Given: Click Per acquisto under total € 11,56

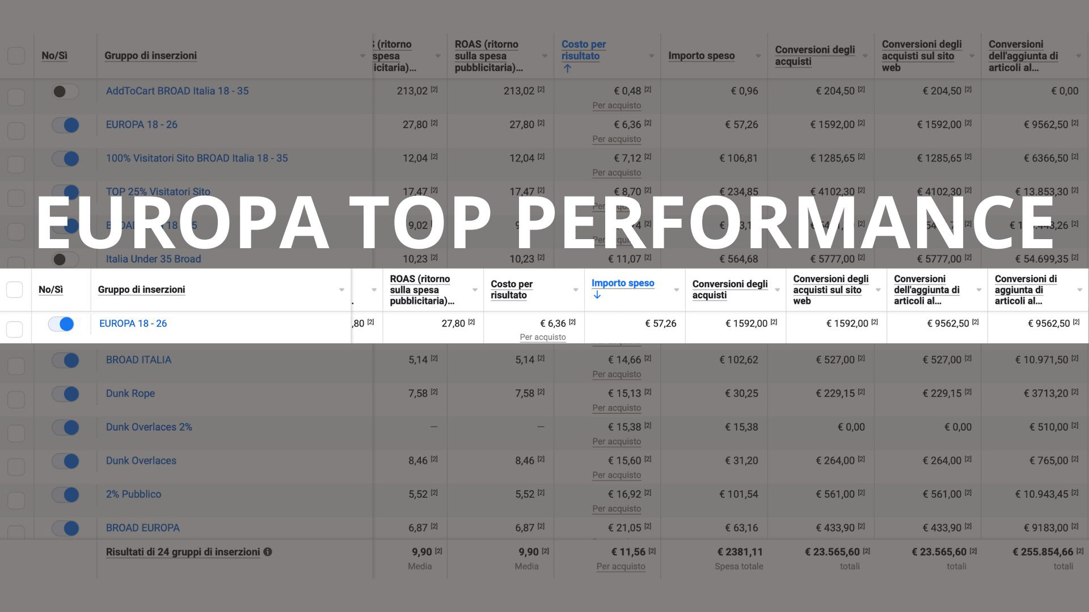Looking at the screenshot, I should coord(621,566).
